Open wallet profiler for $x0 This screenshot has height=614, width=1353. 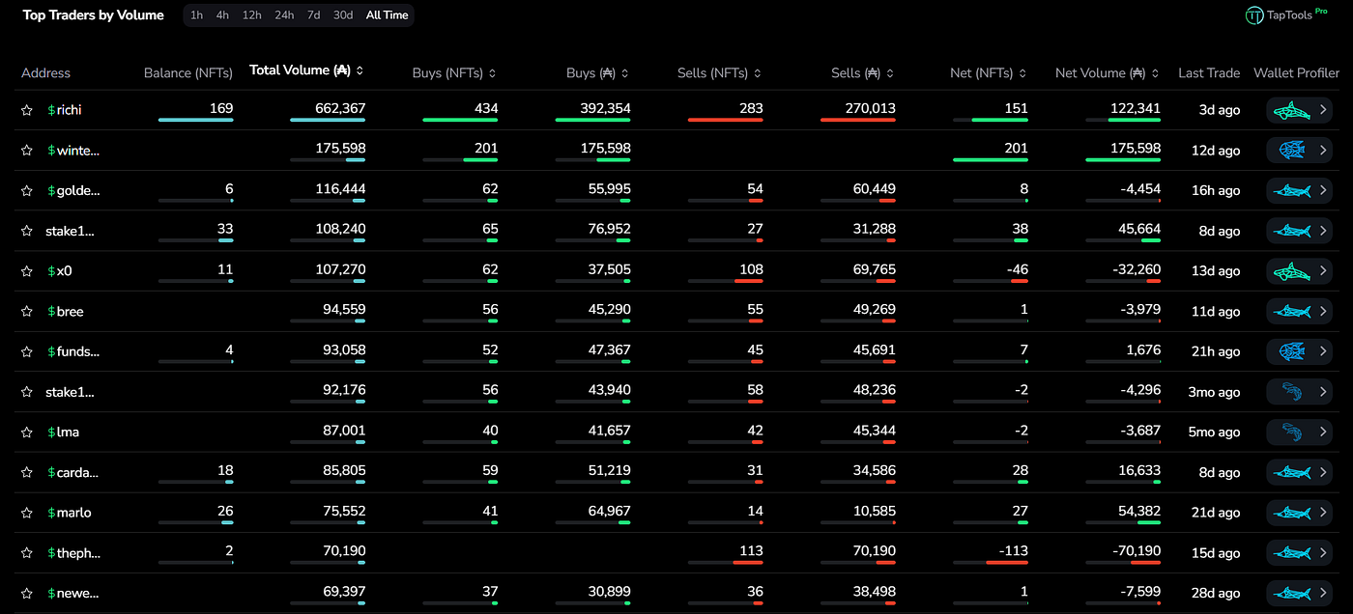click(x=1300, y=271)
